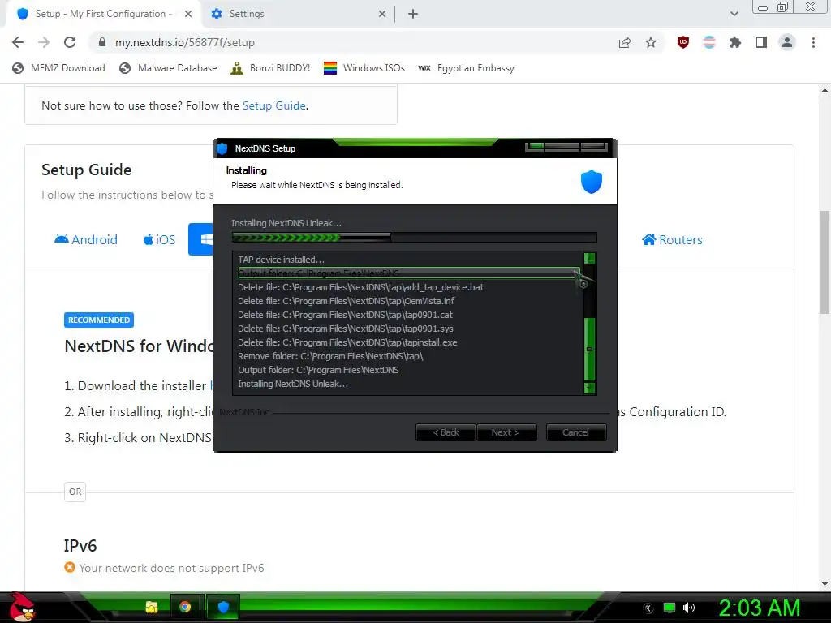Open the volume speaker tray icon
831x623 pixels.
click(689, 608)
